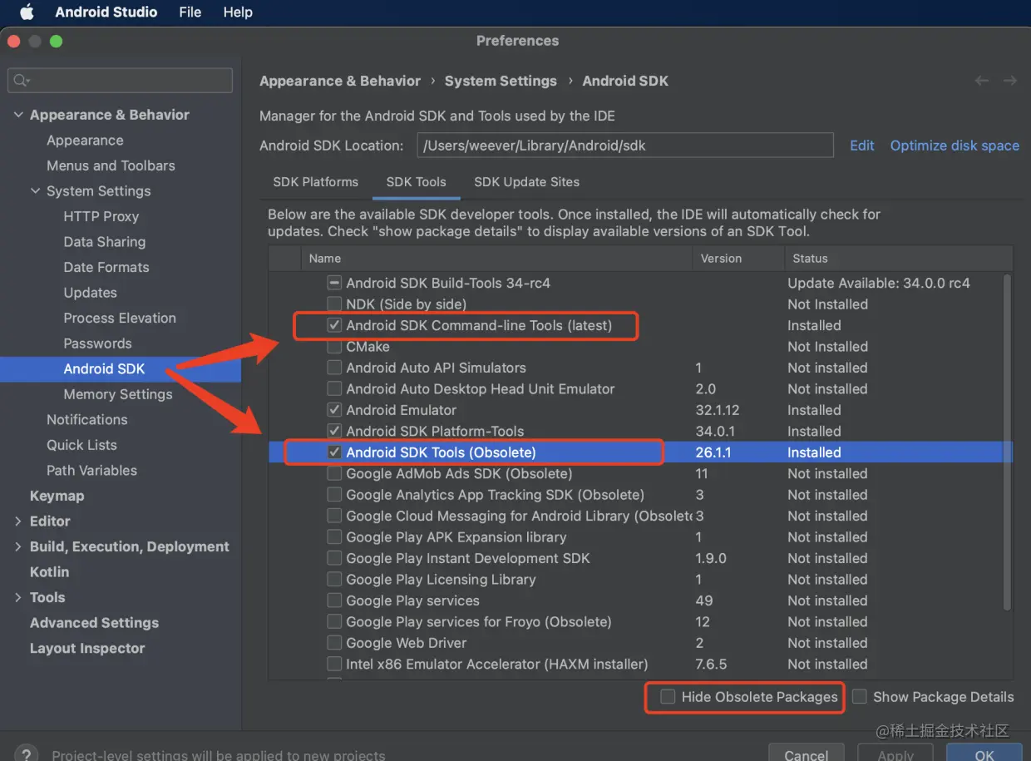Collapse System Settings tree node

[x=35, y=191]
